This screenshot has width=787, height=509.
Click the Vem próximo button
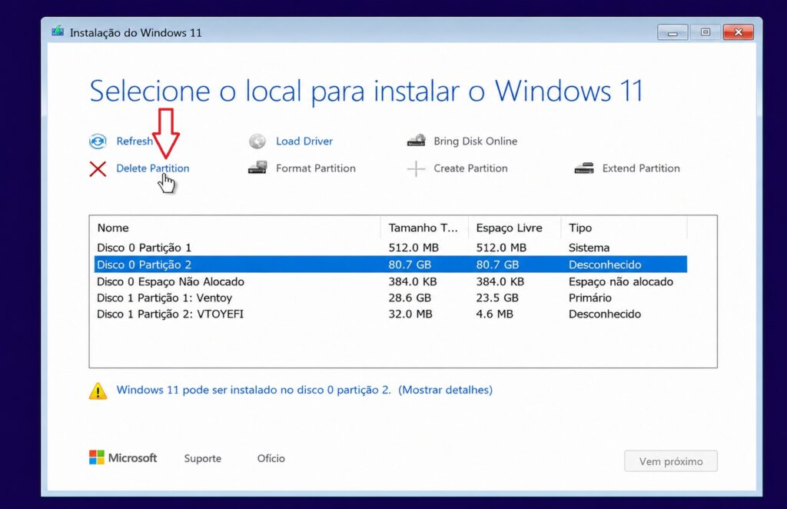[x=670, y=461]
